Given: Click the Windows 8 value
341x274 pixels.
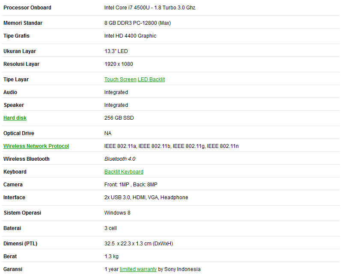Looking at the screenshot, I should click(117, 213).
